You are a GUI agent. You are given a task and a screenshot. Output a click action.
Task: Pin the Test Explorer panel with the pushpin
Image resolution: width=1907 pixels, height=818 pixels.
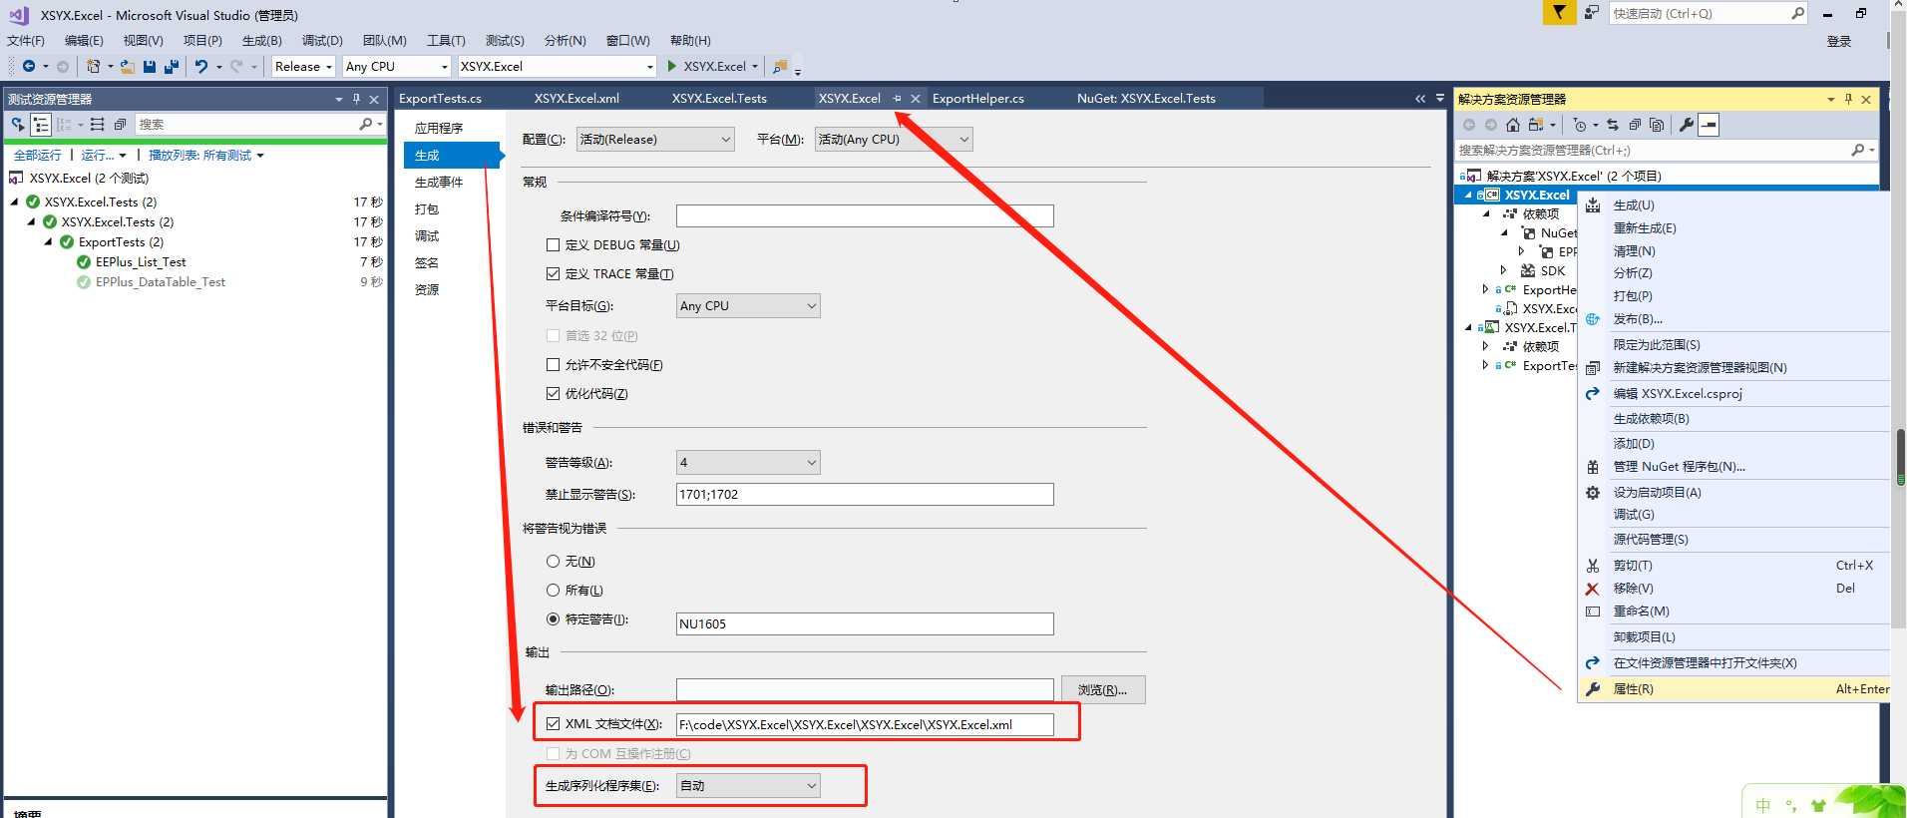[x=356, y=99]
